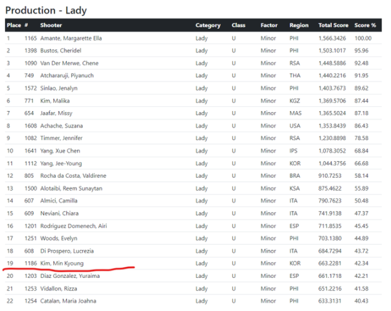Click total score 633.3131
The height and width of the screenshot is (311, 391).
pyautogui.click(x=330, y=301)
